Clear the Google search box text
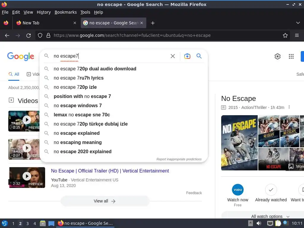 (x=173, y=56)
